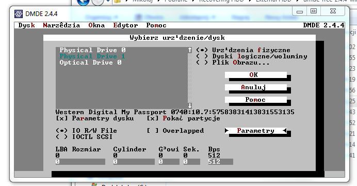Viewport: 357px width, 186px height.
Task: Click Western Digital My Passport device description
Action: [x=175, y=112]
